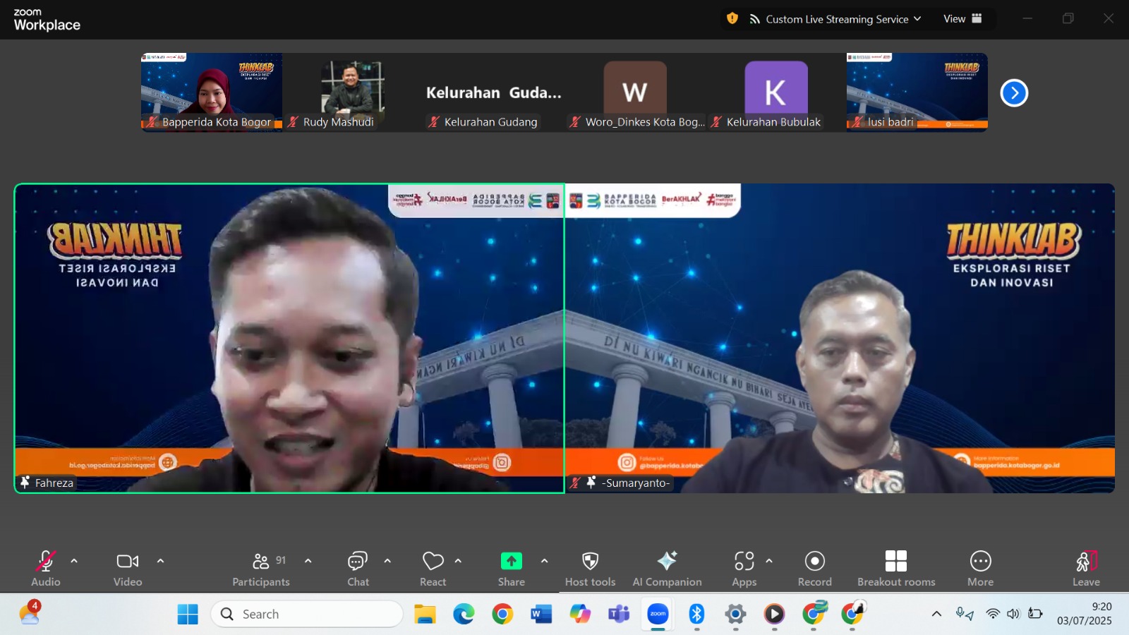This screenshot has width=1129, height=635.
Task: Unmute microphone with Audio button
Action: (46, 569)
